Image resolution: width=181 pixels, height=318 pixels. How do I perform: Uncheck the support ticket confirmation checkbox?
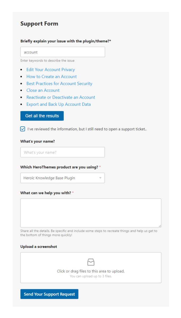(22, 129)
